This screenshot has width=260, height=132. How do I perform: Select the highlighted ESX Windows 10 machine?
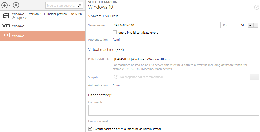43,36
